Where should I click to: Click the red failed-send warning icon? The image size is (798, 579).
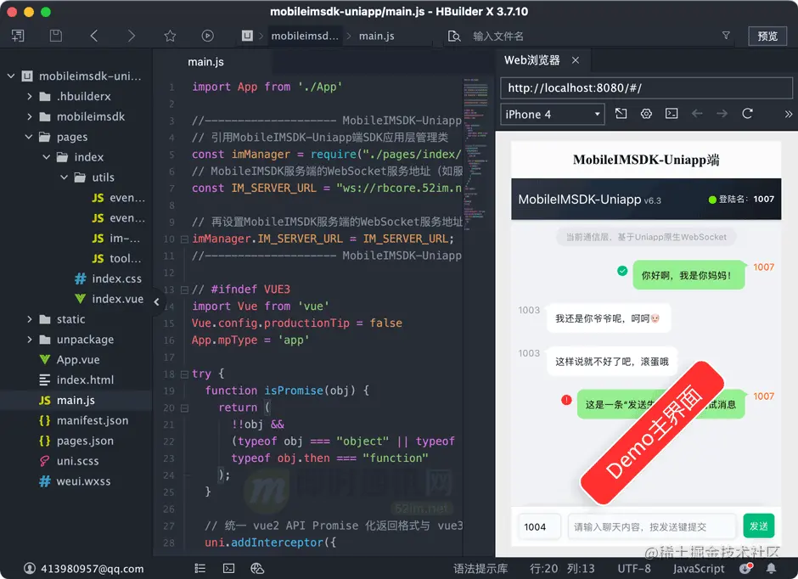pyautogui.click(x=566, y=400)
